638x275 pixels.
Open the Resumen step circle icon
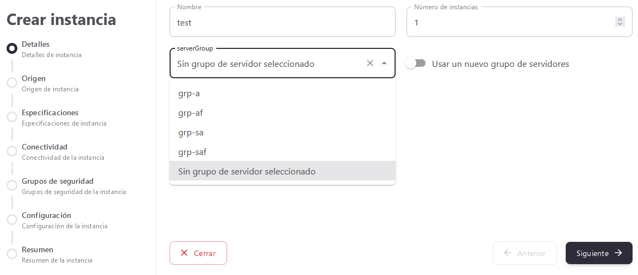click(x=12, y=254)
